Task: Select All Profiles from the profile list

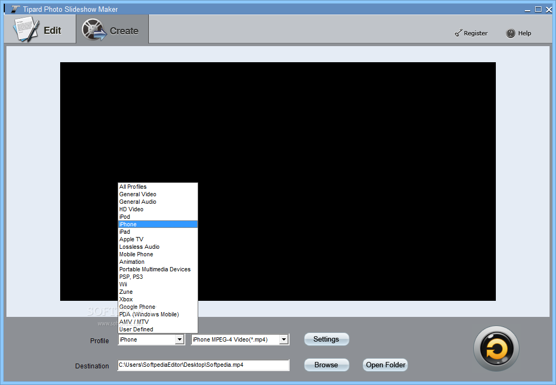Action: point(157,187)
